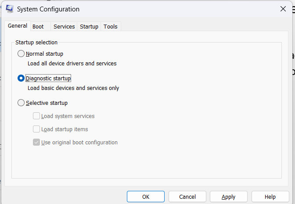
Task: Toggle Use original boot configuration checkbox
Action: [37, 143]
